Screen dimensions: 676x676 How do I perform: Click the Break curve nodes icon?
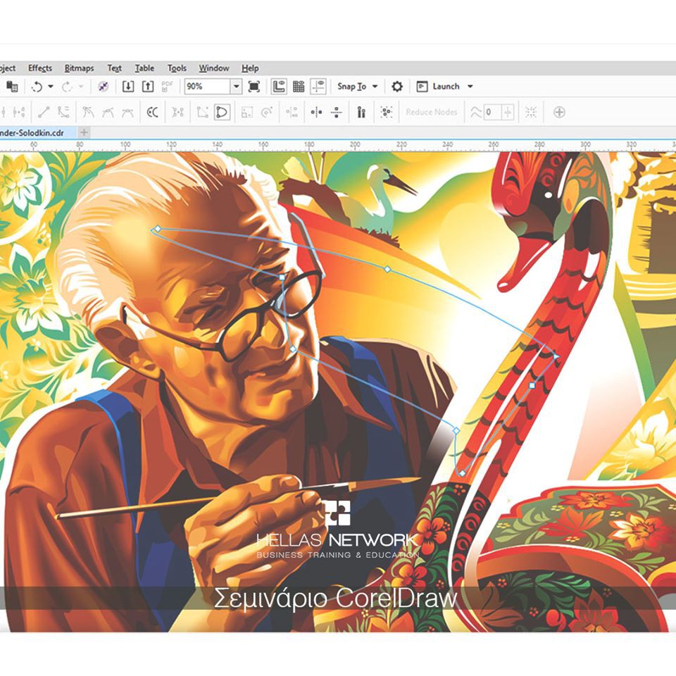click(x=19, y=113)
